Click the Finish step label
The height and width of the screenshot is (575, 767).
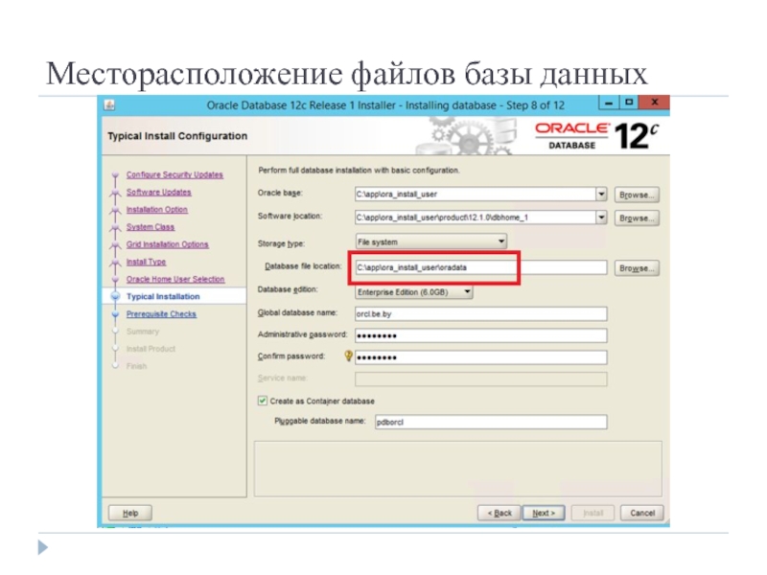click(136, 366)
